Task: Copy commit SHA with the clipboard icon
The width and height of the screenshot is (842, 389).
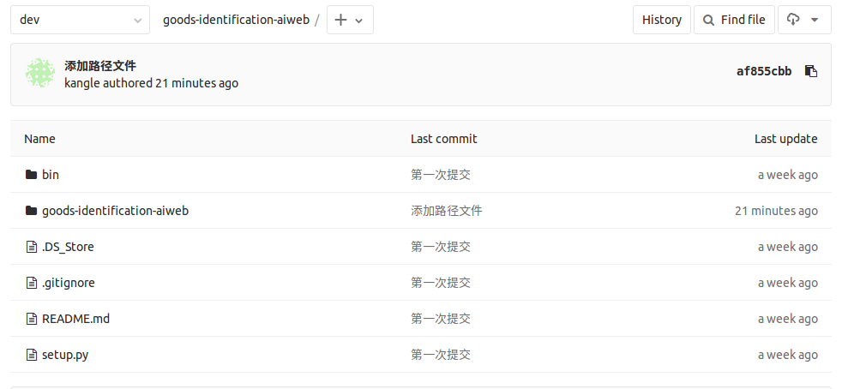Action: (x=811, y=71)
